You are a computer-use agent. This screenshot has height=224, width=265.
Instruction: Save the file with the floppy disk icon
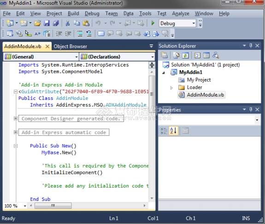point(47,23)
